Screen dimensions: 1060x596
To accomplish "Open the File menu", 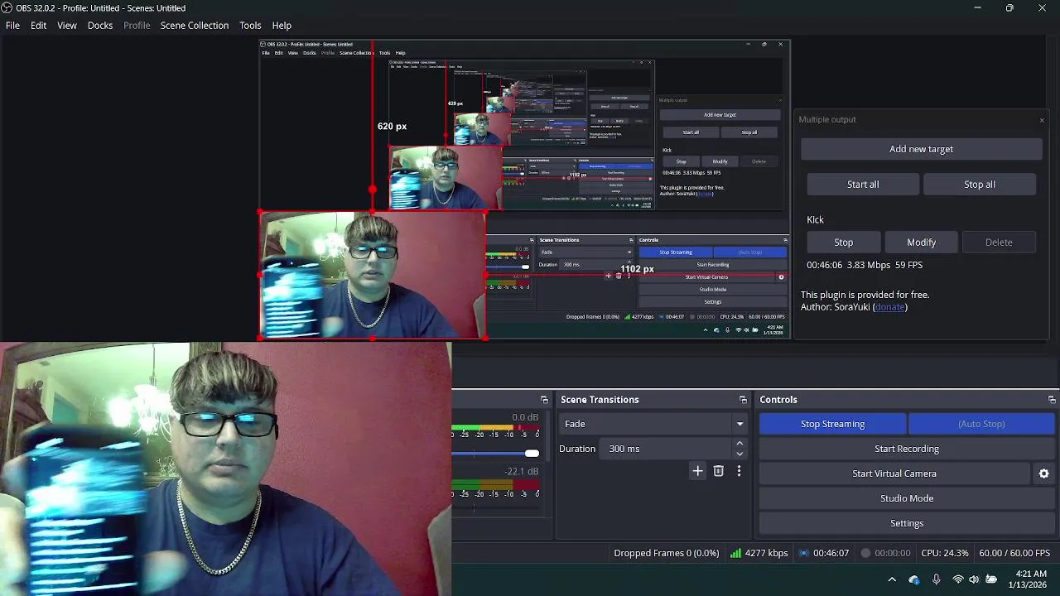I will [x=12, y=26].
